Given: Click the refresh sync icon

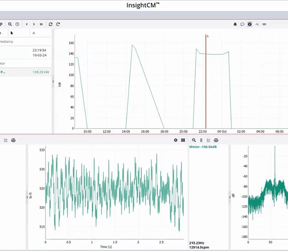Looking at the screenshot, I should coord(51,24).
